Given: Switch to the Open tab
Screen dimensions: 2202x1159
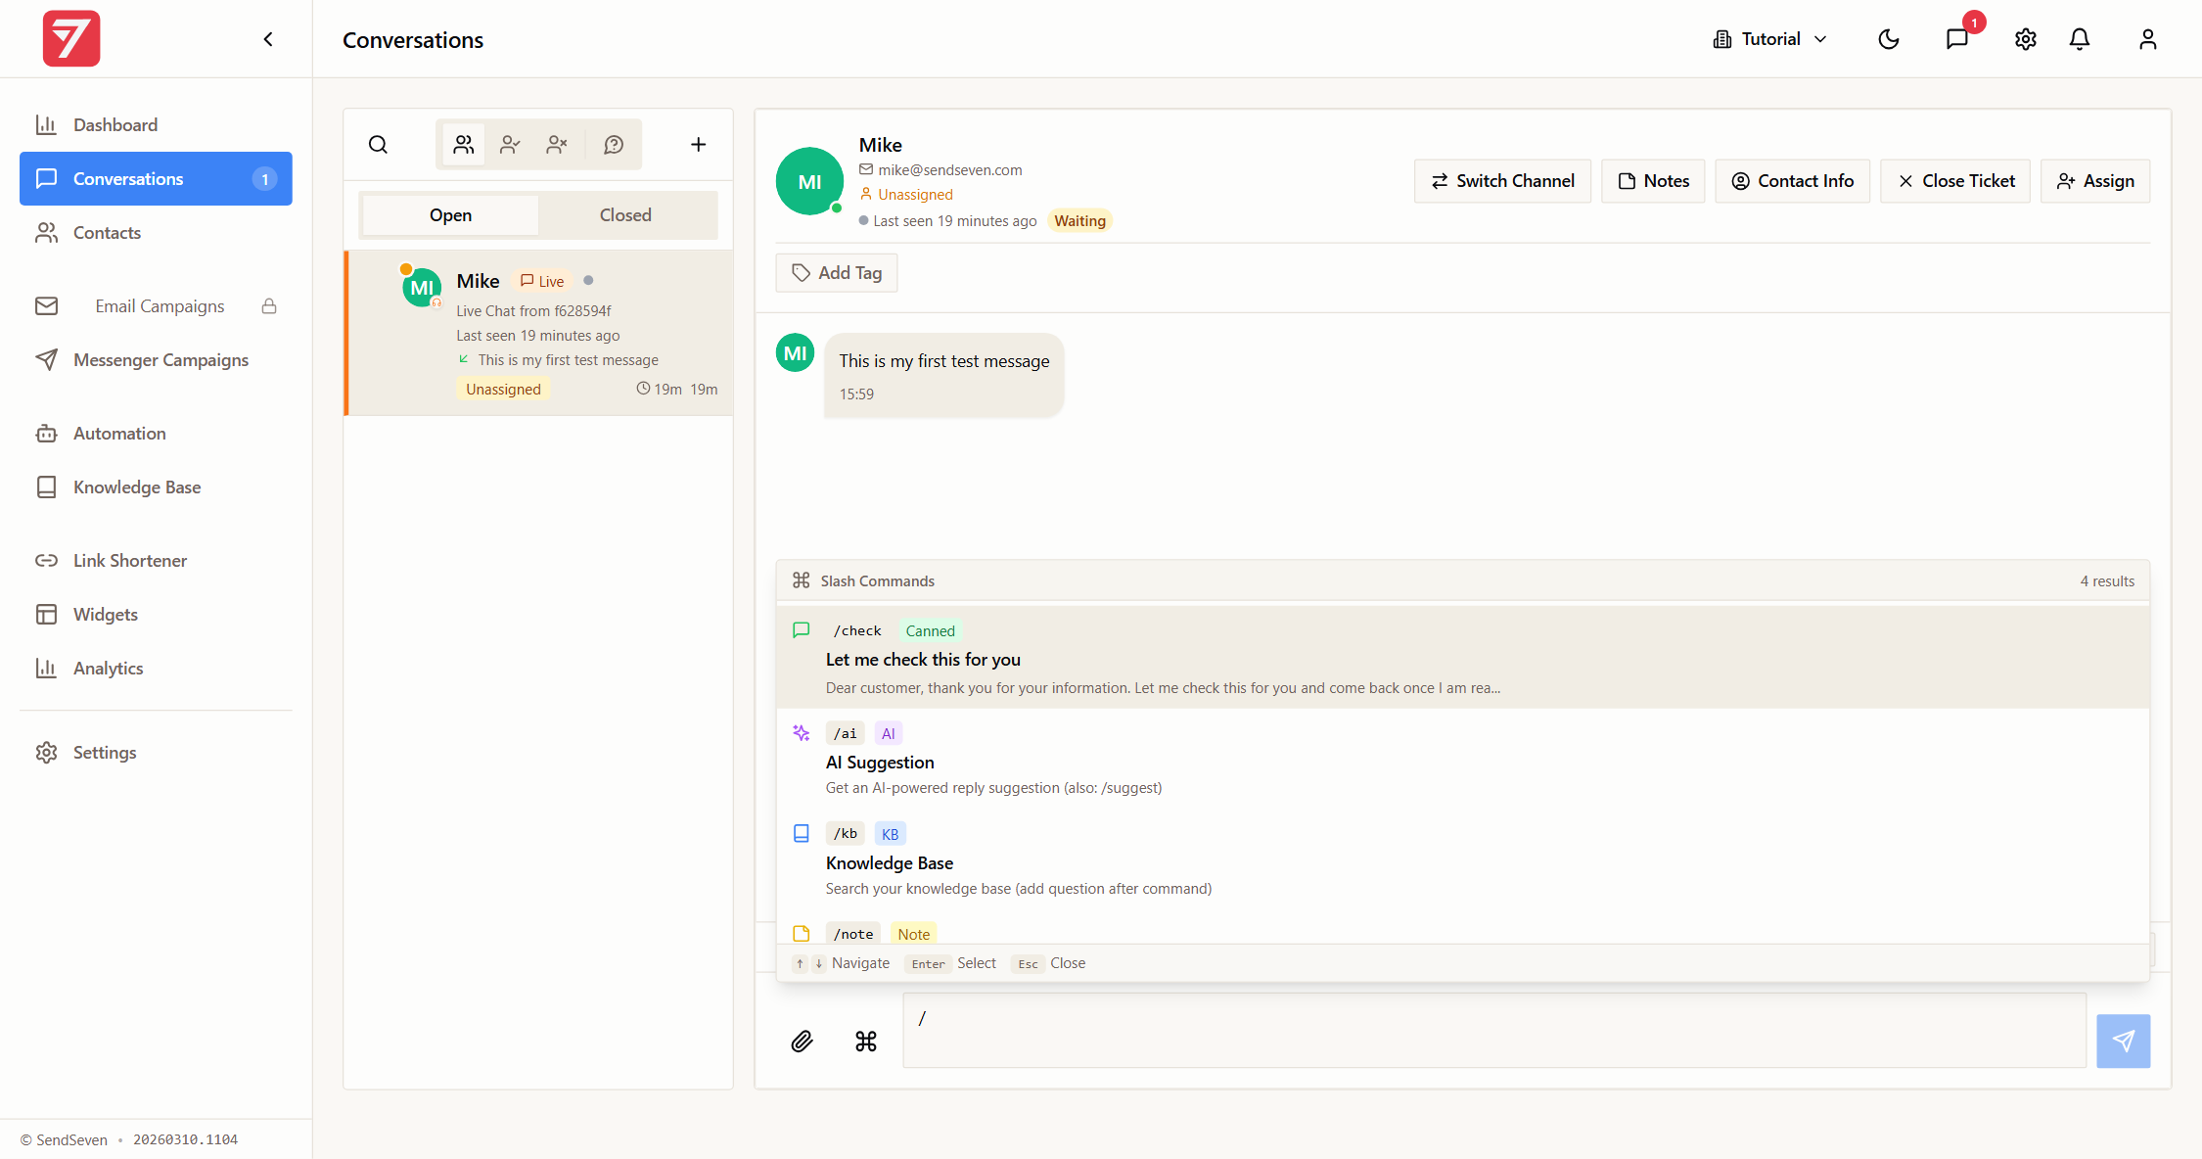Looking at the screenshot, I should pyautogui.click(x=450, y=215).
